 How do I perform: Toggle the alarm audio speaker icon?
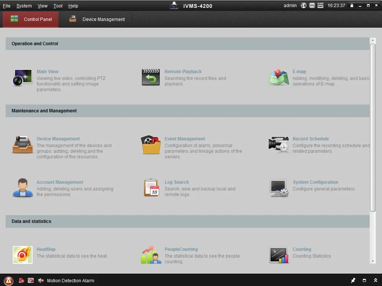41,280
